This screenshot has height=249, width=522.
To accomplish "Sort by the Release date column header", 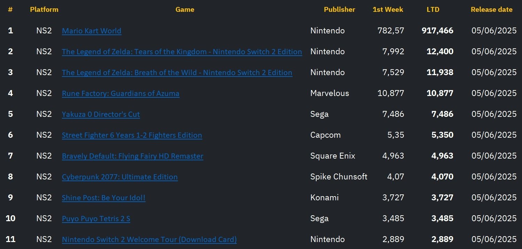I will click(492, 10).
